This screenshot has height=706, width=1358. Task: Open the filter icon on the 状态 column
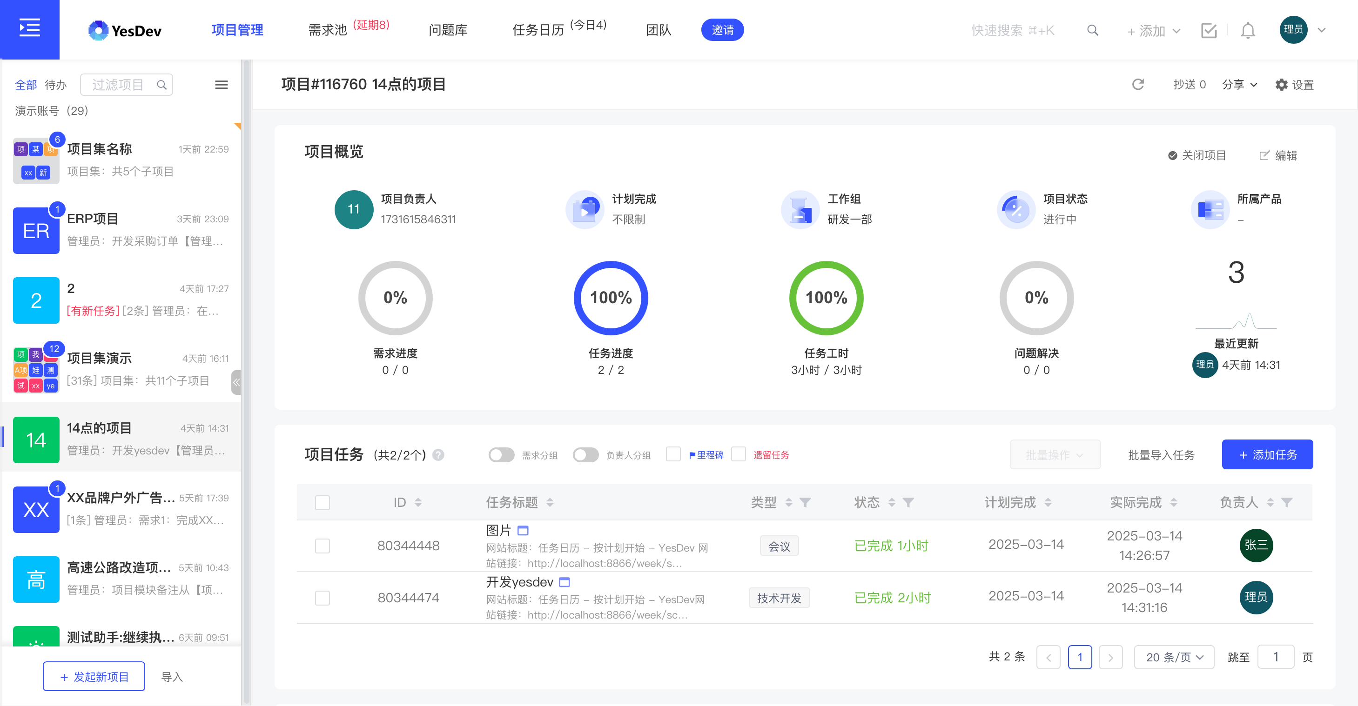909,502
